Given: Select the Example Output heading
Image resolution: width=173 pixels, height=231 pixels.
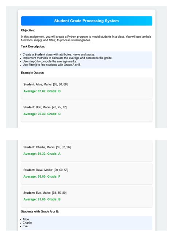Looking at the screenshot, I should click(x=32, y=73).
